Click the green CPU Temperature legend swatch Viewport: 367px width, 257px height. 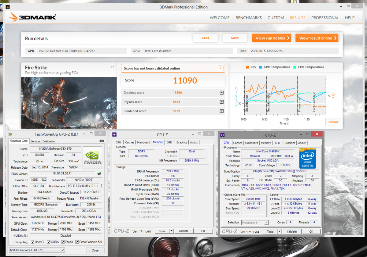(x=295, y=67)
